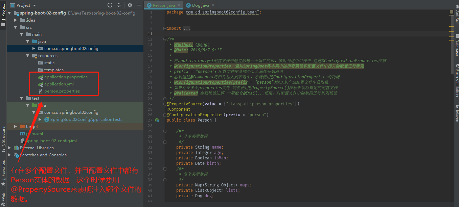
Task: Toggle the 2: Favorites tool window button
Action: click(x=3, y=173)
